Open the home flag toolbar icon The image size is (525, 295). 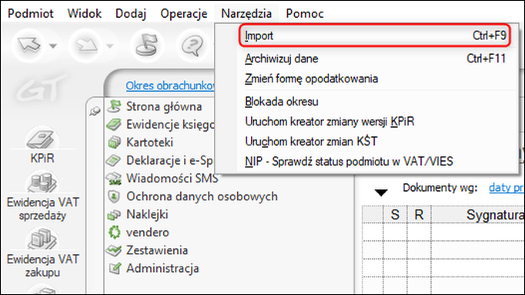point(147,45)
